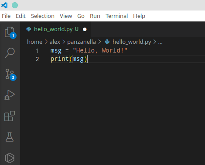
Task: Click the 'U' untracked status on tab
Action: (77, 29)
